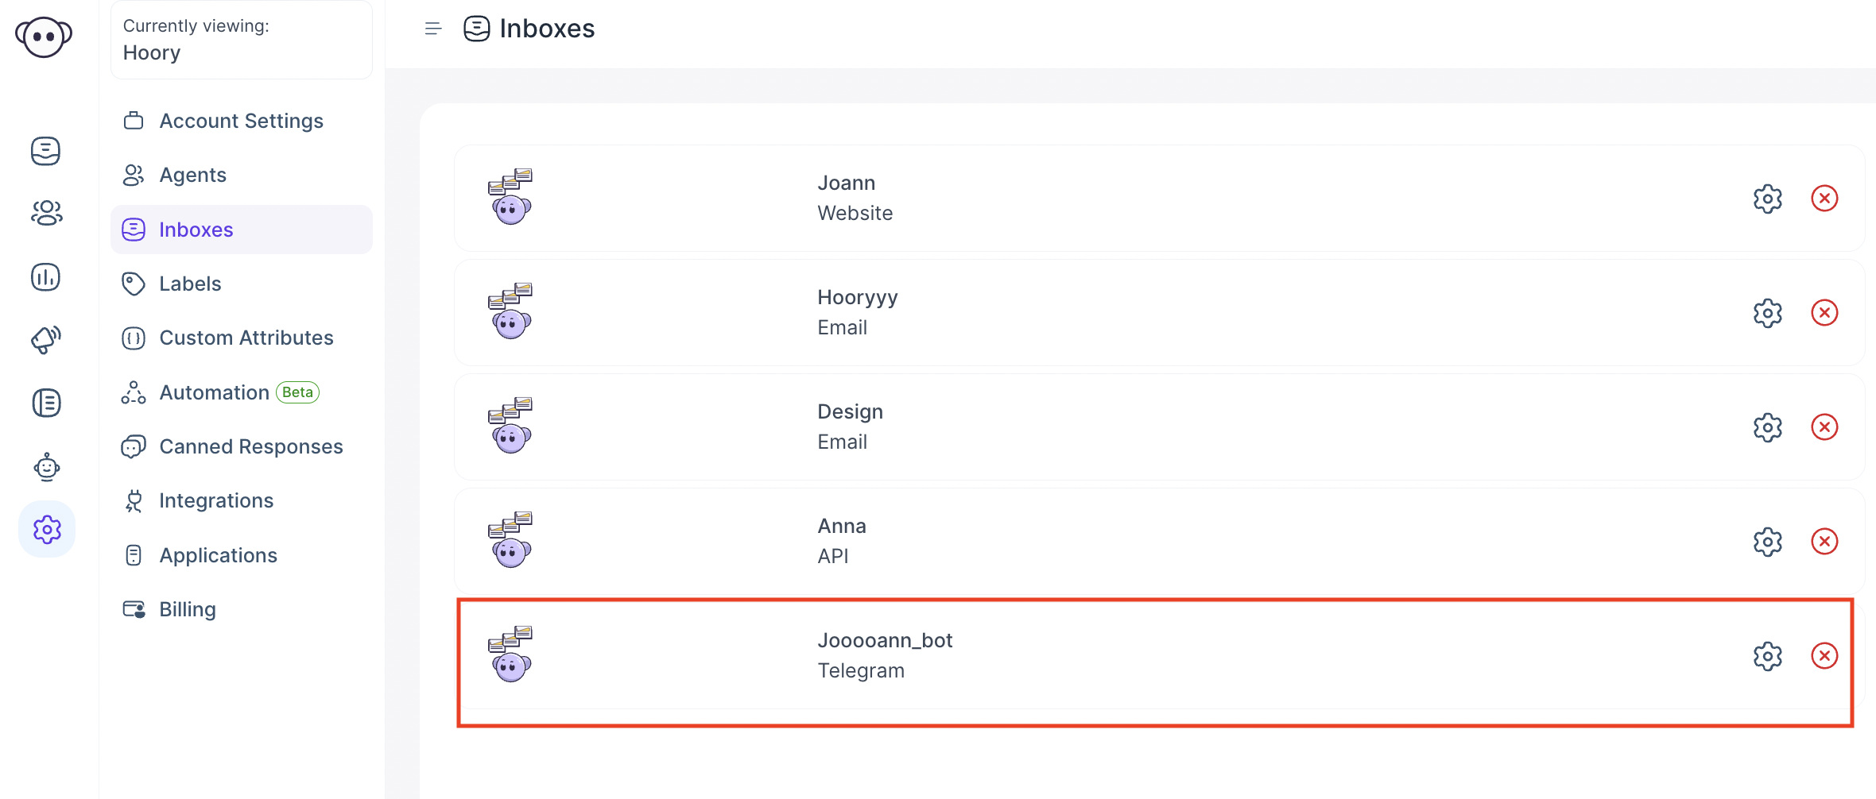Open Reports chart icon in rail

46,277
